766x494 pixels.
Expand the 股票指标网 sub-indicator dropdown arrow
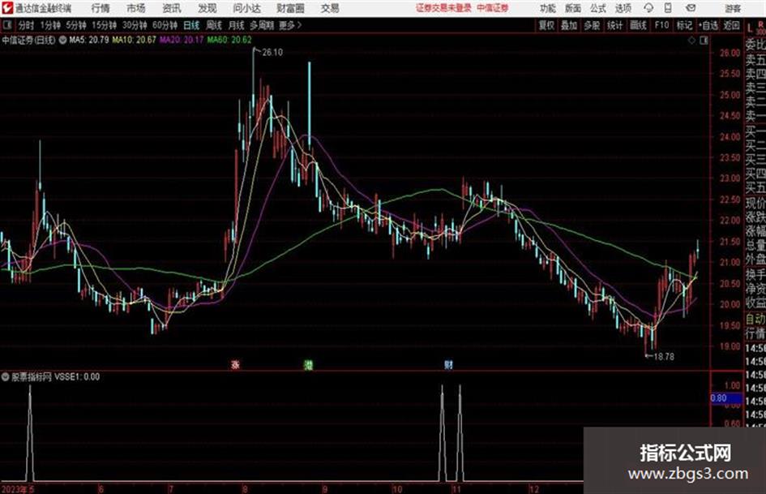(5, 376)
